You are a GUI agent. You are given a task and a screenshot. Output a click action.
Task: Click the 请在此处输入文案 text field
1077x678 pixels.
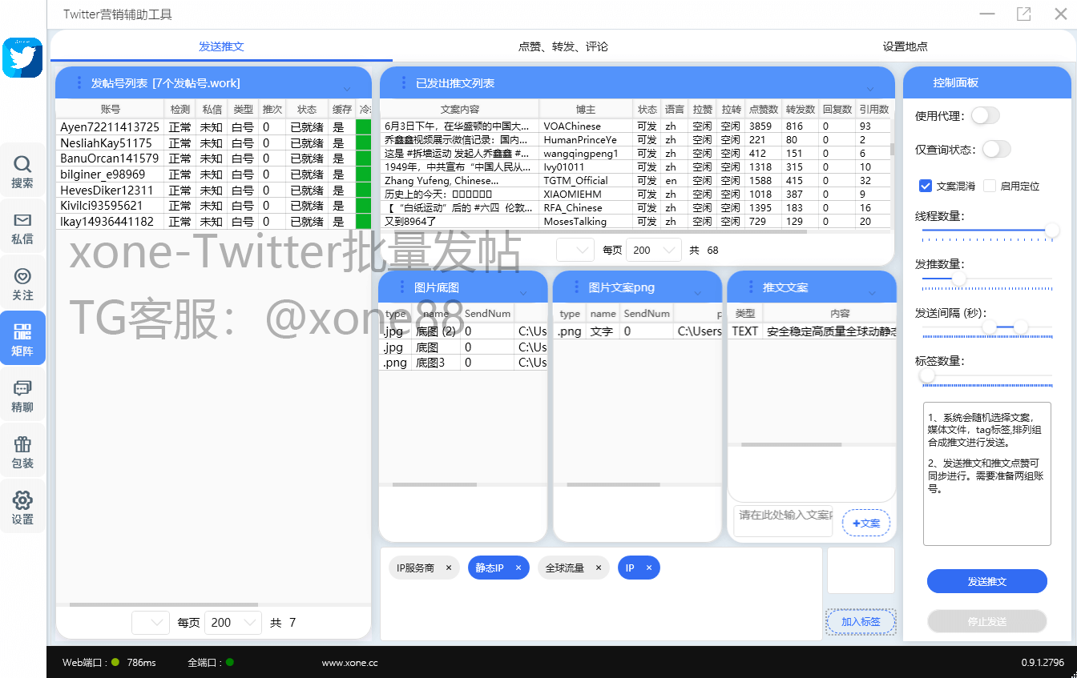click(784, 520)
